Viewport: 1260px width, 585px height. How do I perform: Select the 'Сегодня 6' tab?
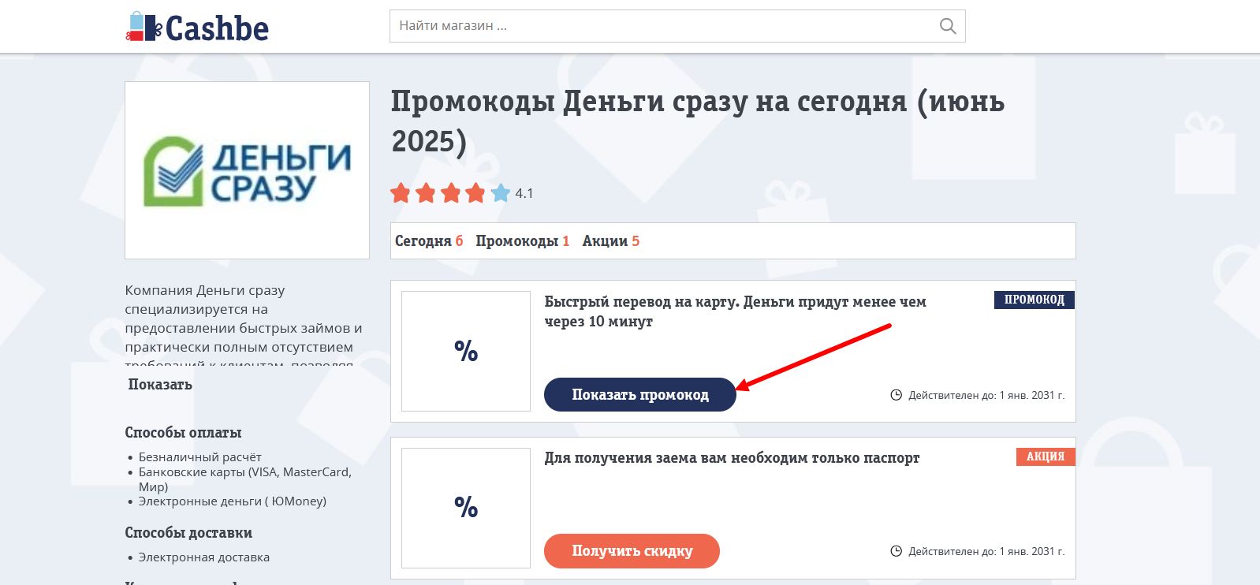[x=429, y=241]
